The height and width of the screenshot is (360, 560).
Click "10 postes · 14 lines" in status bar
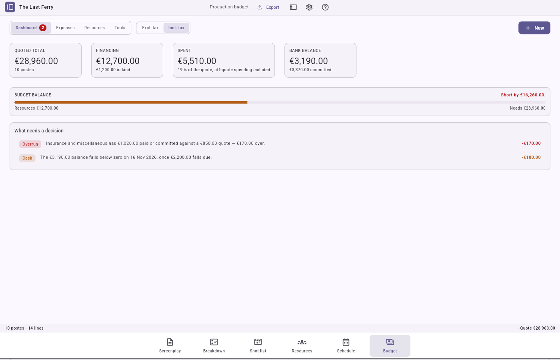24,328
